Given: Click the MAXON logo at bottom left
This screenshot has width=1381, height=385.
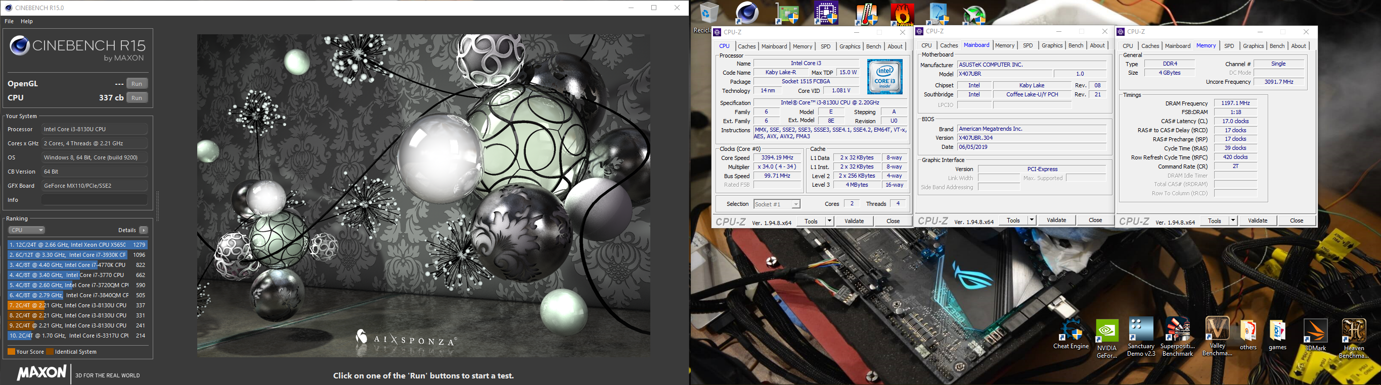Looking at the screenshot, I should pyautogui.click(x=42, y=372).
